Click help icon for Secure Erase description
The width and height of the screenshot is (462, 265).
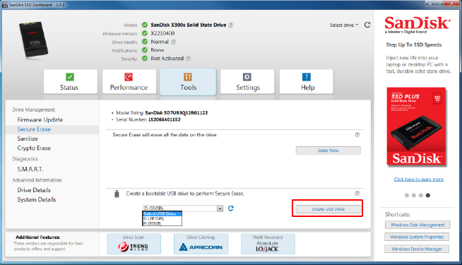(x=357, y=134)
